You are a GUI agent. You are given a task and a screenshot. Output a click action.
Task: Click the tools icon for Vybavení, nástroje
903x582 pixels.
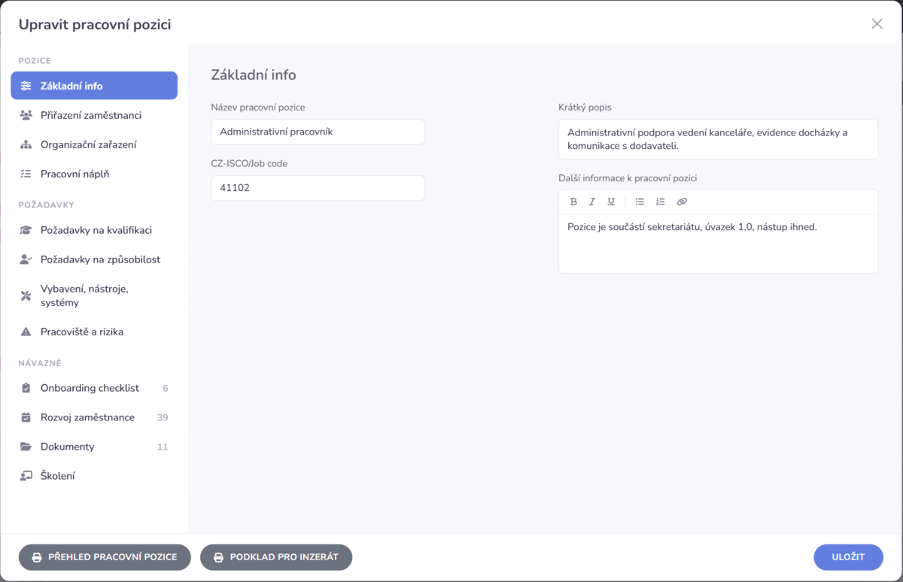[26, 296]
